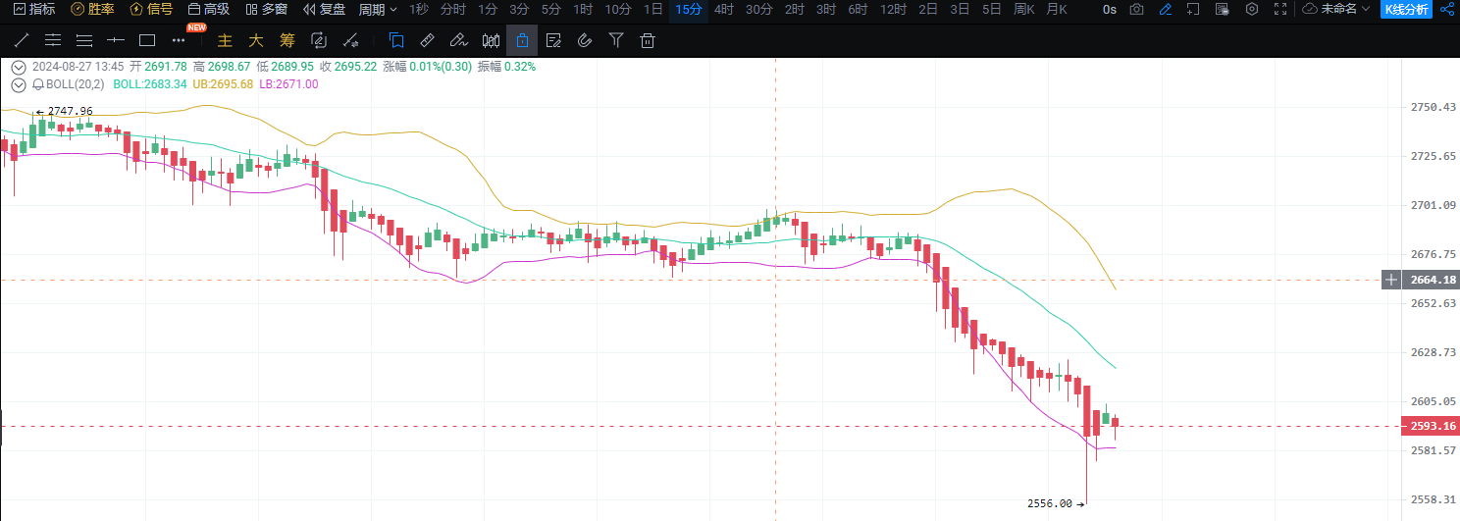Switch to the 1时 timeframe
Screen dimensions: 1460x521
tap(583, 10)
